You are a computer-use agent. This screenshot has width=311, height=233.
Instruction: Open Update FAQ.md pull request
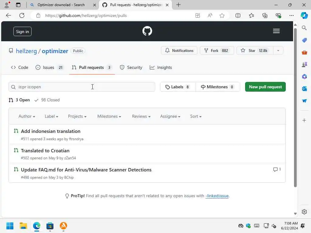point(86,170)
